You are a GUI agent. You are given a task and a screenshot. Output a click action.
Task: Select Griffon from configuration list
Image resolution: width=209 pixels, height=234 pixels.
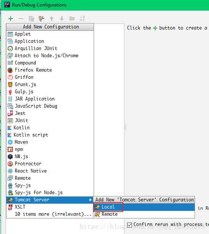coord(50,77)
